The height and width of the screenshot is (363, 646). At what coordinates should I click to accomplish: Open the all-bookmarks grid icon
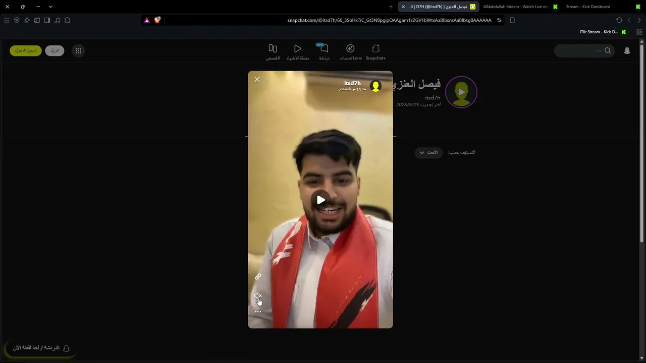tap(639, 32)
